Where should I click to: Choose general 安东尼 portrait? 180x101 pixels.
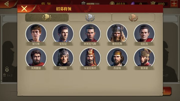pyautogui.click(x=63, y=33)
